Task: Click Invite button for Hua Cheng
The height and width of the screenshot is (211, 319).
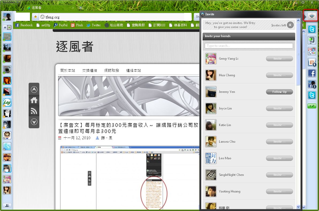Action: tap(279, 75)
